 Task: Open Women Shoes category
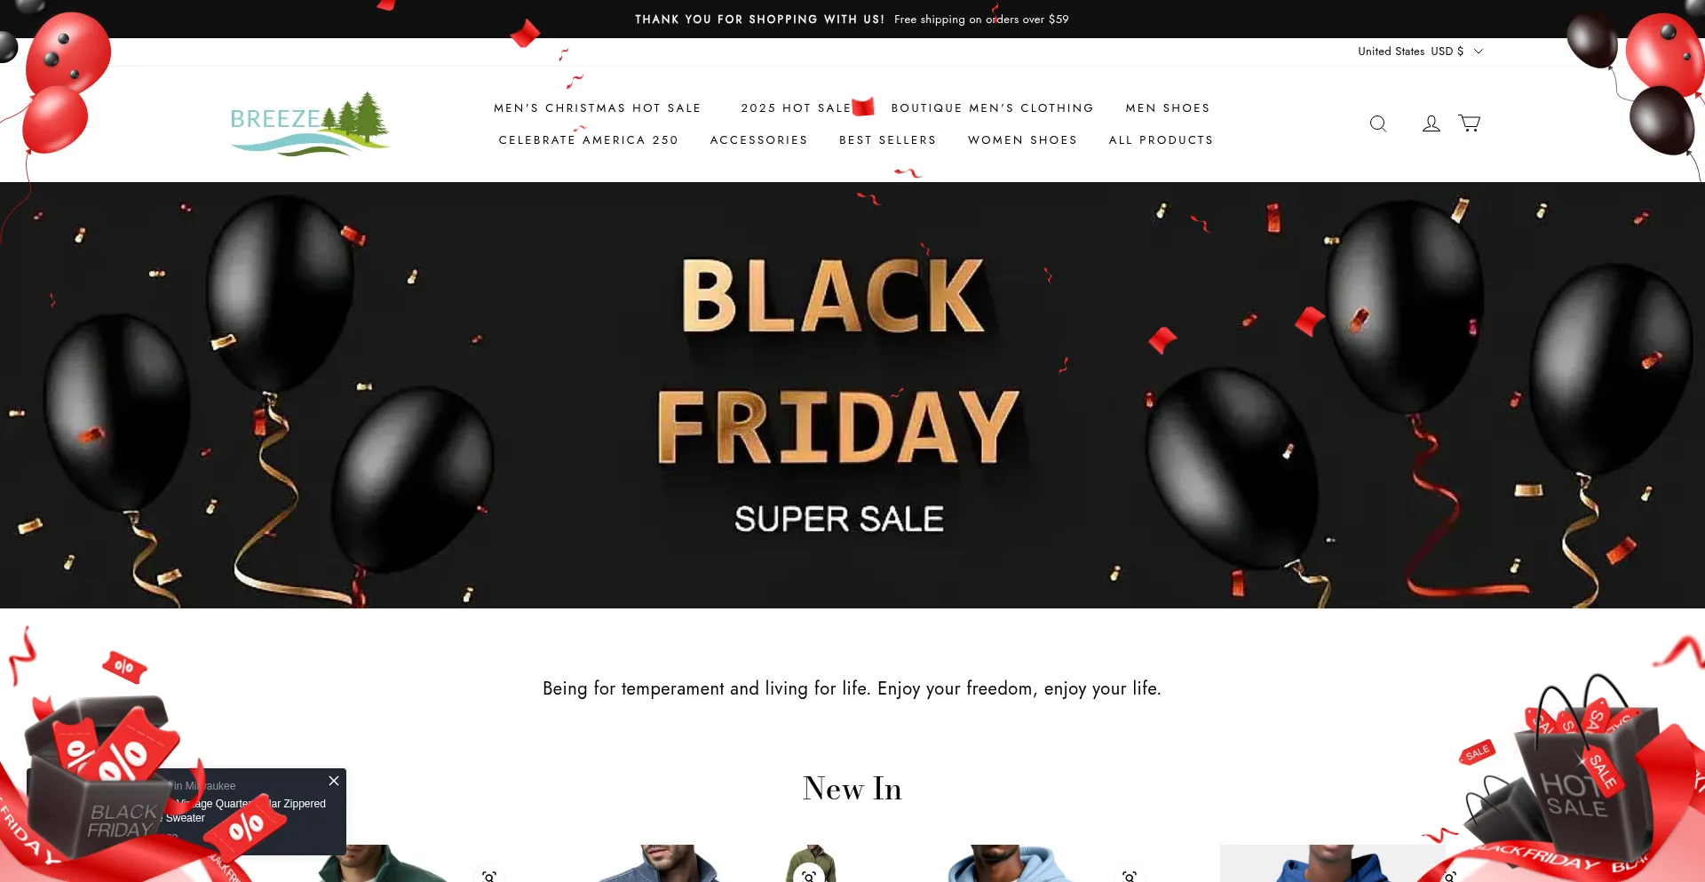pyautogui.click(x=1023, y=140)
